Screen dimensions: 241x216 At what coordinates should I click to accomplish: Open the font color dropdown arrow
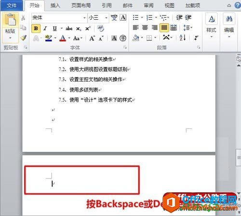pyautogui.click(x=69, y=38)
